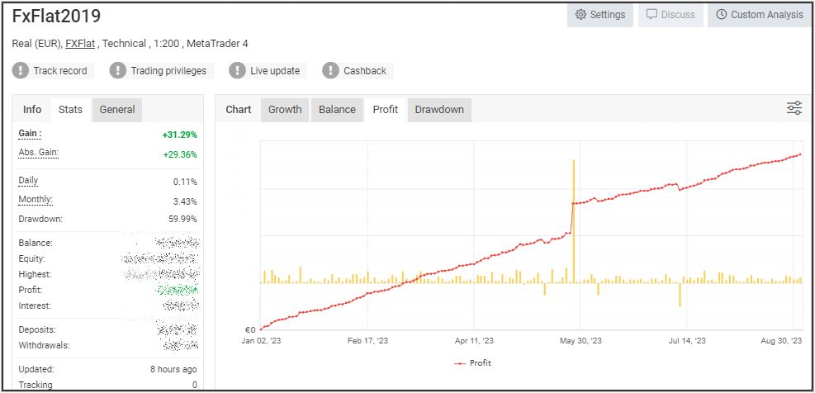Click the Discuss speech bubble icon
Image resolution: width=815 pixels, height=393 pixels.
click(x=652, y=15)
